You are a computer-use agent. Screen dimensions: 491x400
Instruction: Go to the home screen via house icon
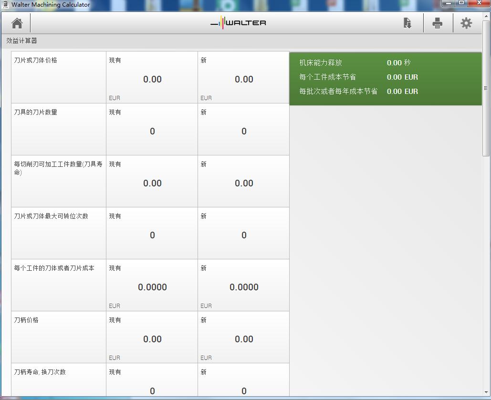(x=17, y=23)
